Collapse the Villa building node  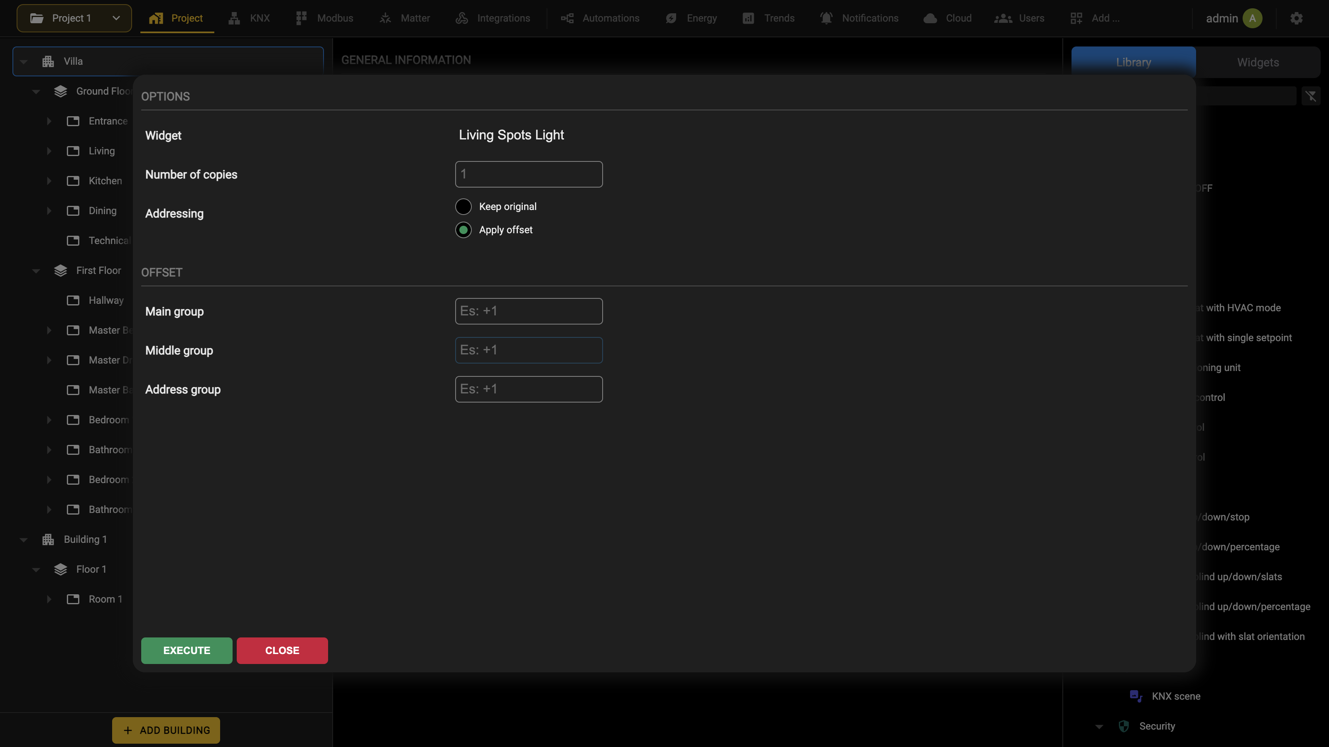point(24,61)
